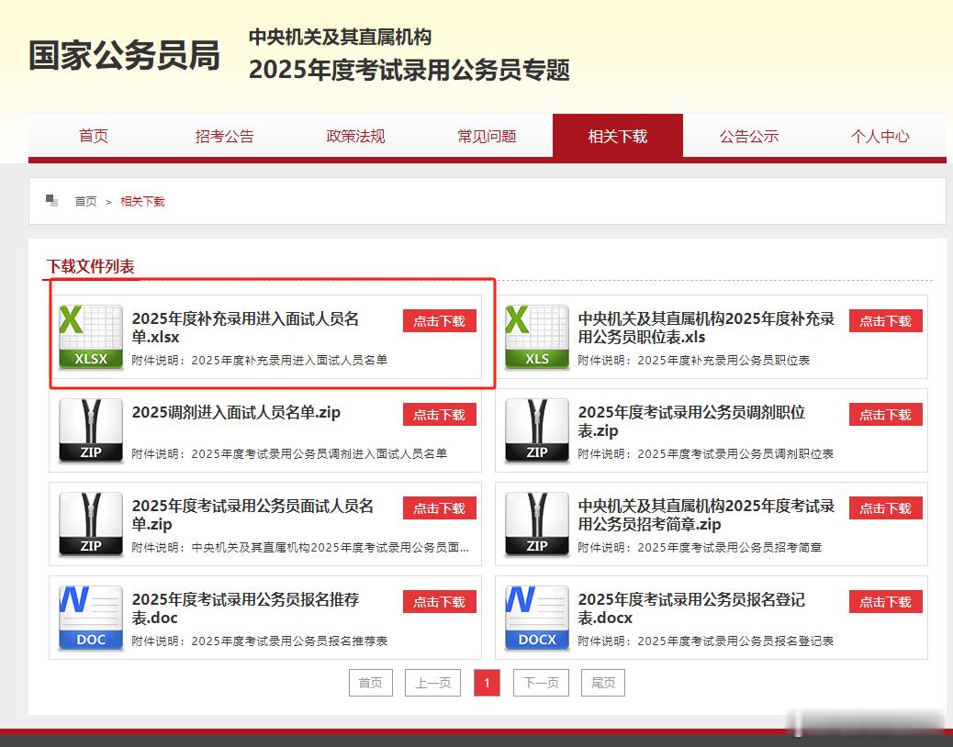Click the XLSX icon for 补充录用进入面试人员名单
This screenshot has height=747, width=953.
90,337
